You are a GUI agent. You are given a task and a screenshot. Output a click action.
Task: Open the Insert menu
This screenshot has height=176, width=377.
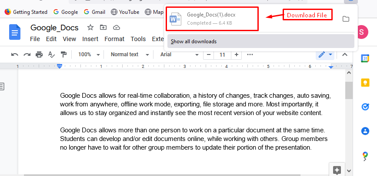tap(90, 39)
